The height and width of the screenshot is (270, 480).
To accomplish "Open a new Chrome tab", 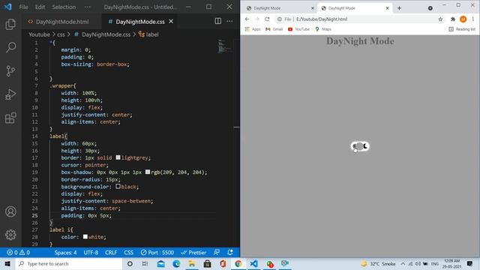I will click(x=399, y=8).
